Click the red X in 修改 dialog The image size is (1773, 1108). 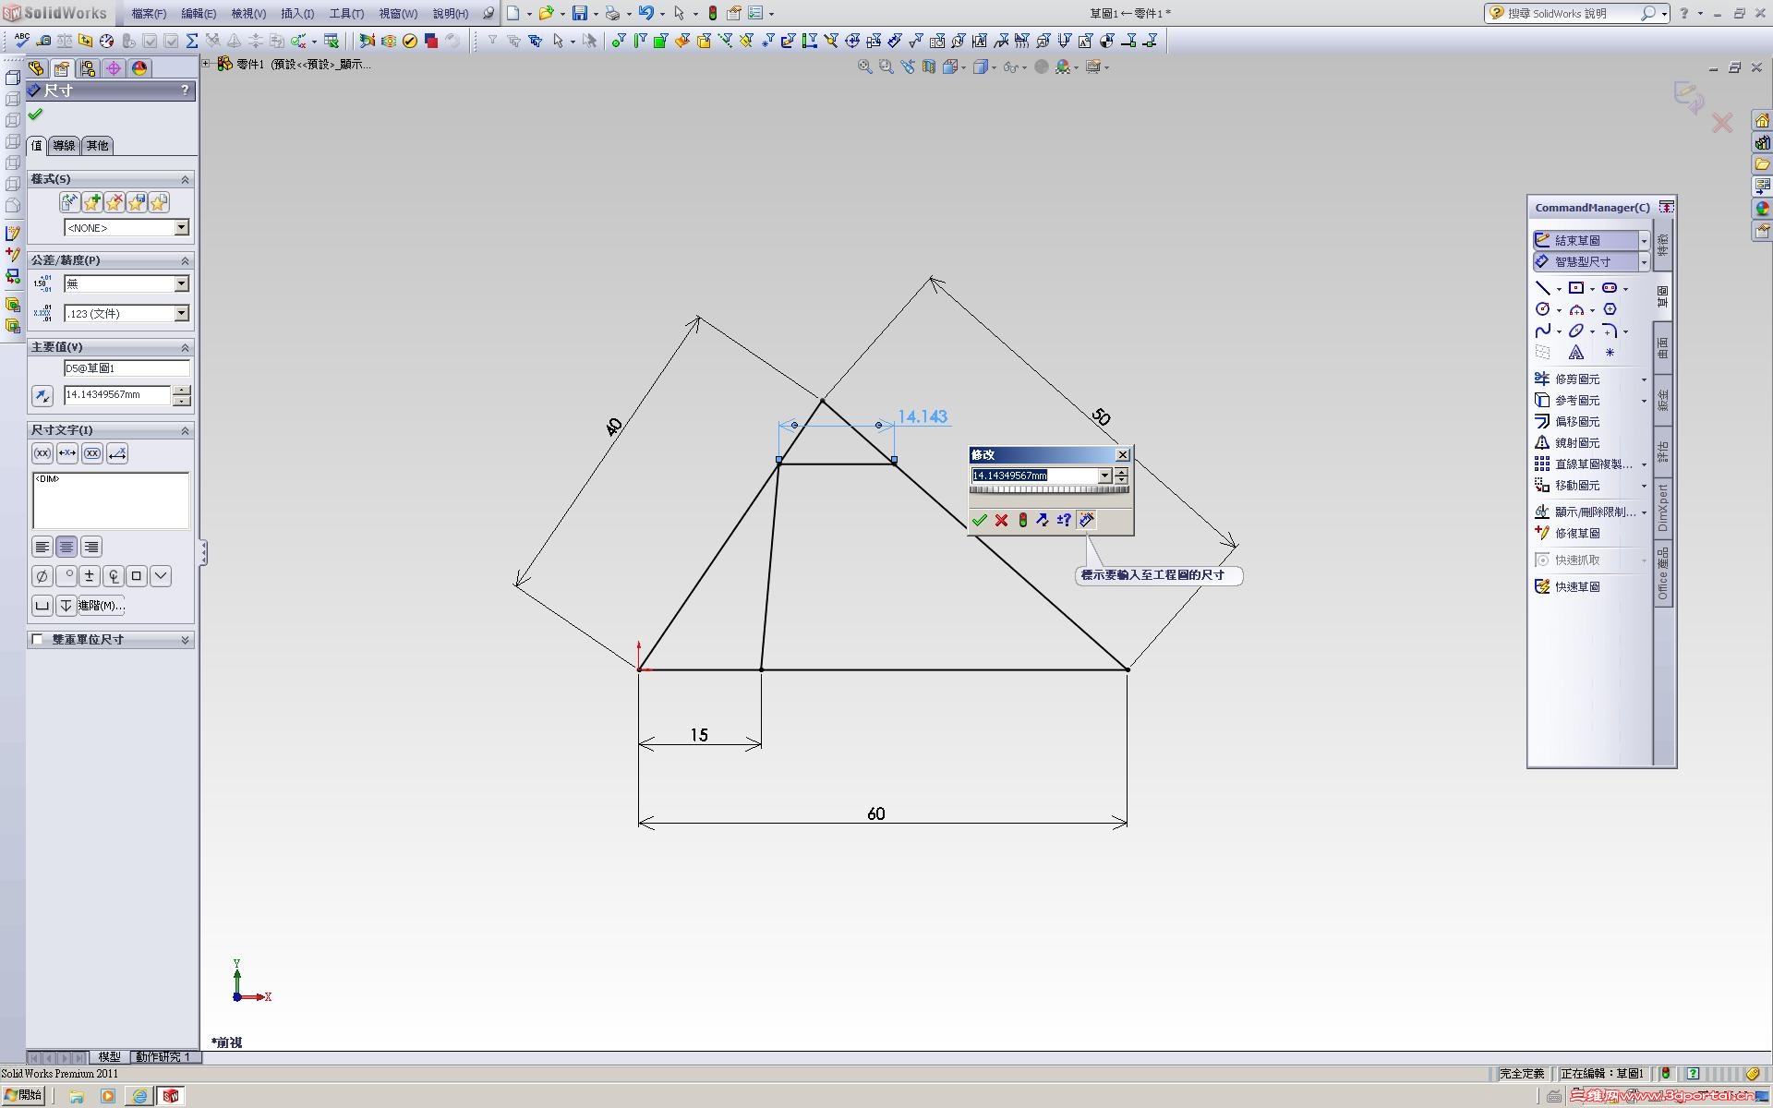[1001, 521]
